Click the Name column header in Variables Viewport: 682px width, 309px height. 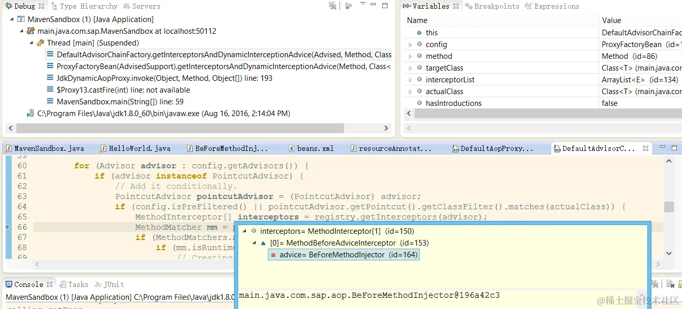tap(501, 20)
